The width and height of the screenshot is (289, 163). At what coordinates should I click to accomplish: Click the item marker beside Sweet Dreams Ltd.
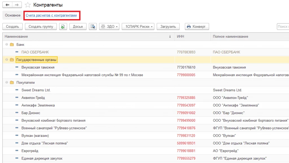[x=17, y=90]
